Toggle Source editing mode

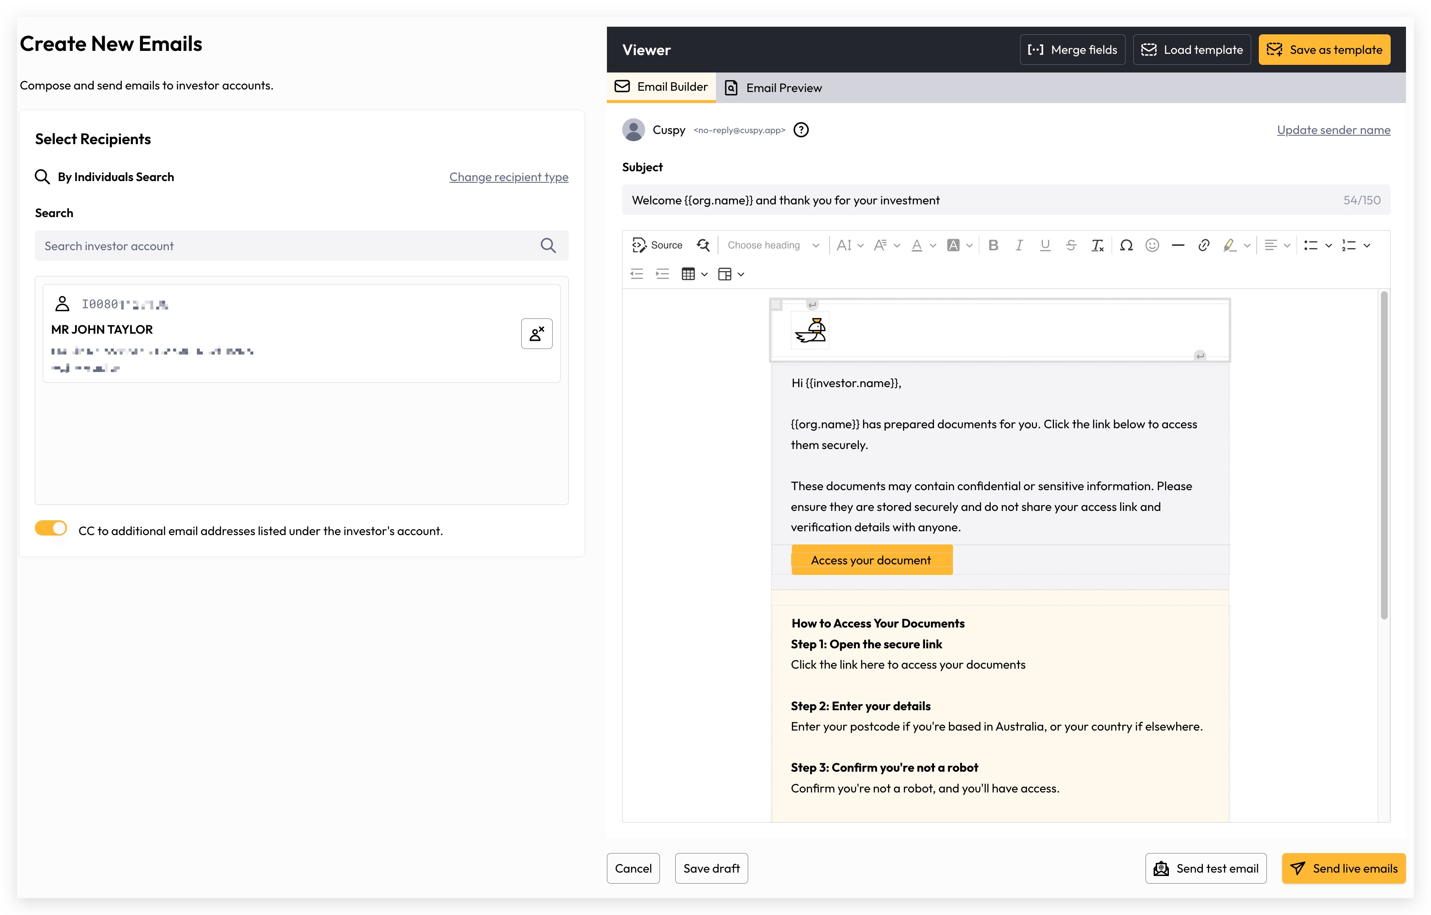point(657,245)
